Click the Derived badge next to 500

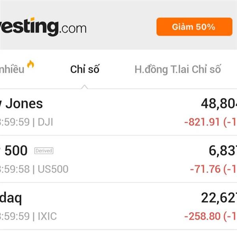[x=43, y=150]
